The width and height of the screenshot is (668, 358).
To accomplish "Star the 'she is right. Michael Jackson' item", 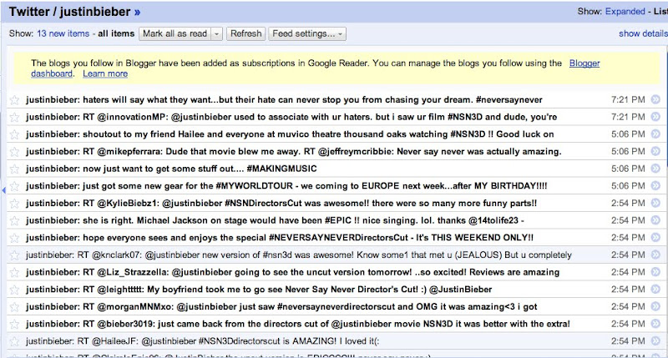I will pyautogui.click(x=14, y=220).
